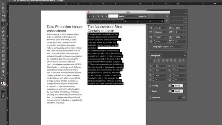Screen dimensions: 222x125
Task: Expand the font style dropdown arrow
Action: click(x=185, y=23)
